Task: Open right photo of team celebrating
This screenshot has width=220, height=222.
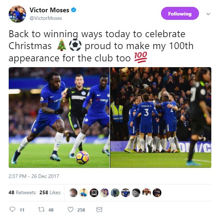Action: coord(161,117)
